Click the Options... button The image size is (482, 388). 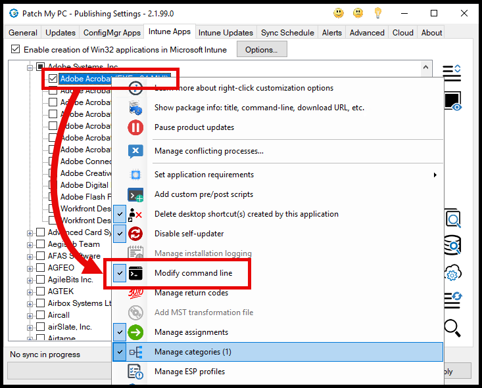(x=262, y=49)
